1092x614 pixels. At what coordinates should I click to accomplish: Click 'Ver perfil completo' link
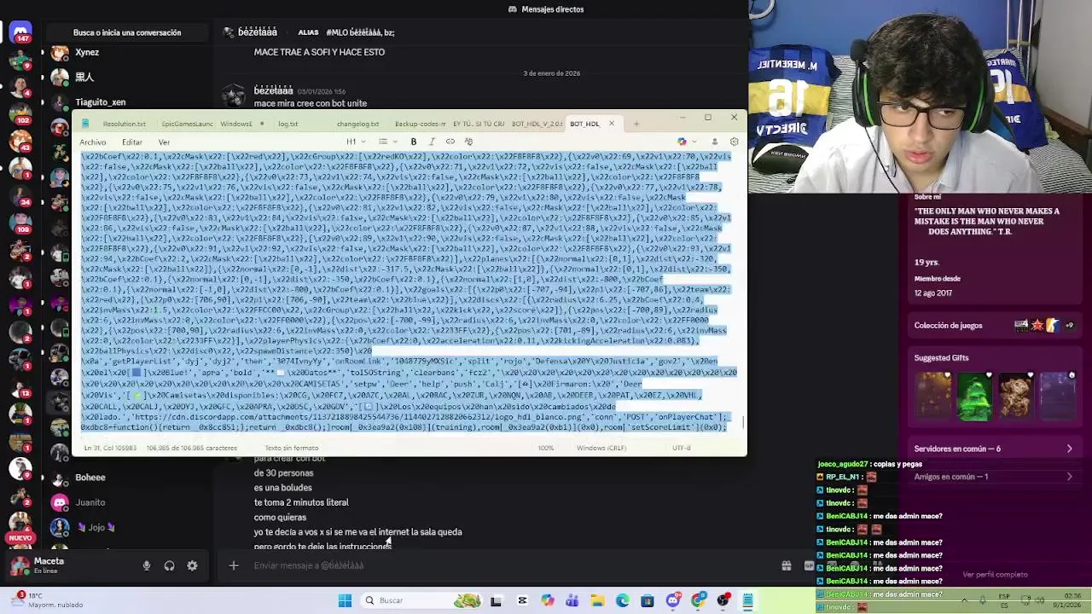[995, 575]
